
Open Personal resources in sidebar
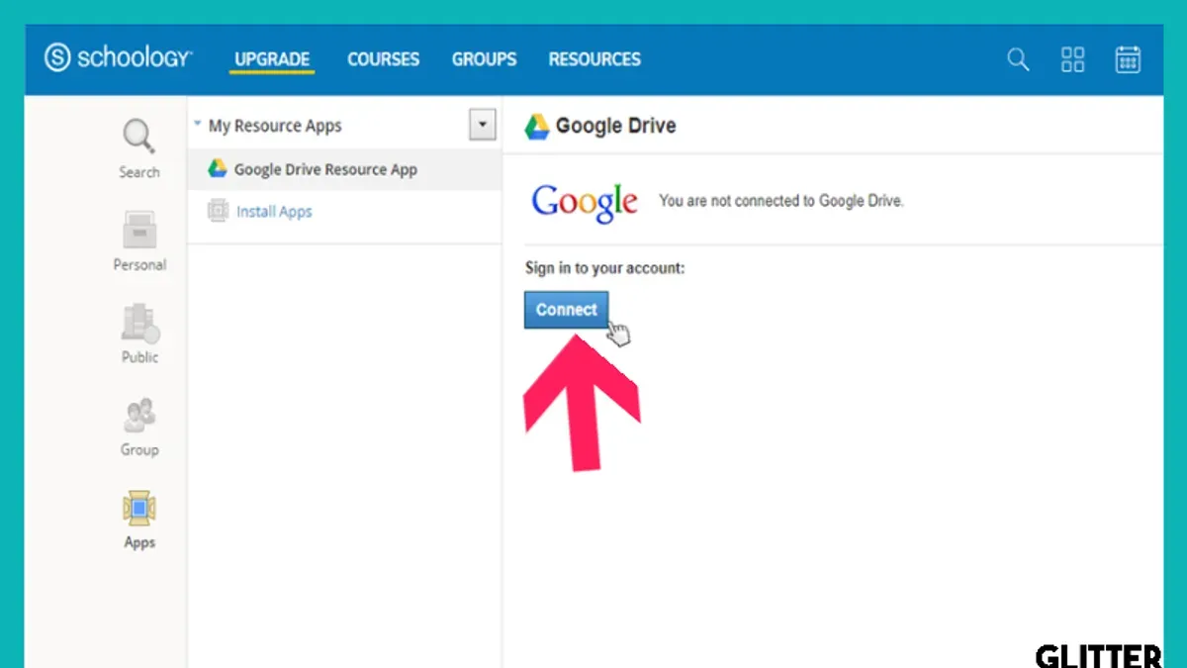click(139, 241)
